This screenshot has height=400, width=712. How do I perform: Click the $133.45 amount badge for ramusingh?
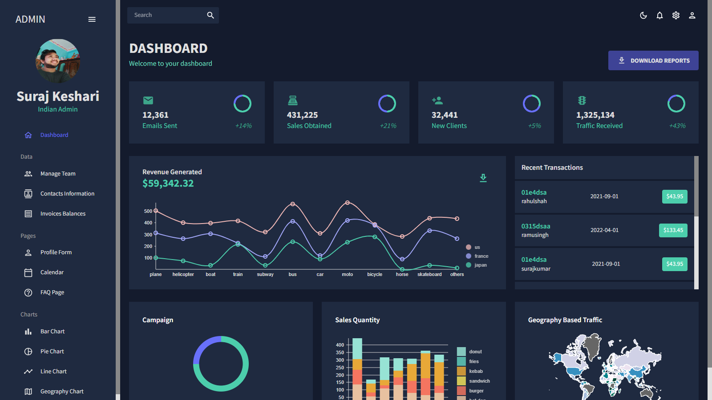(x=673, y=230)
